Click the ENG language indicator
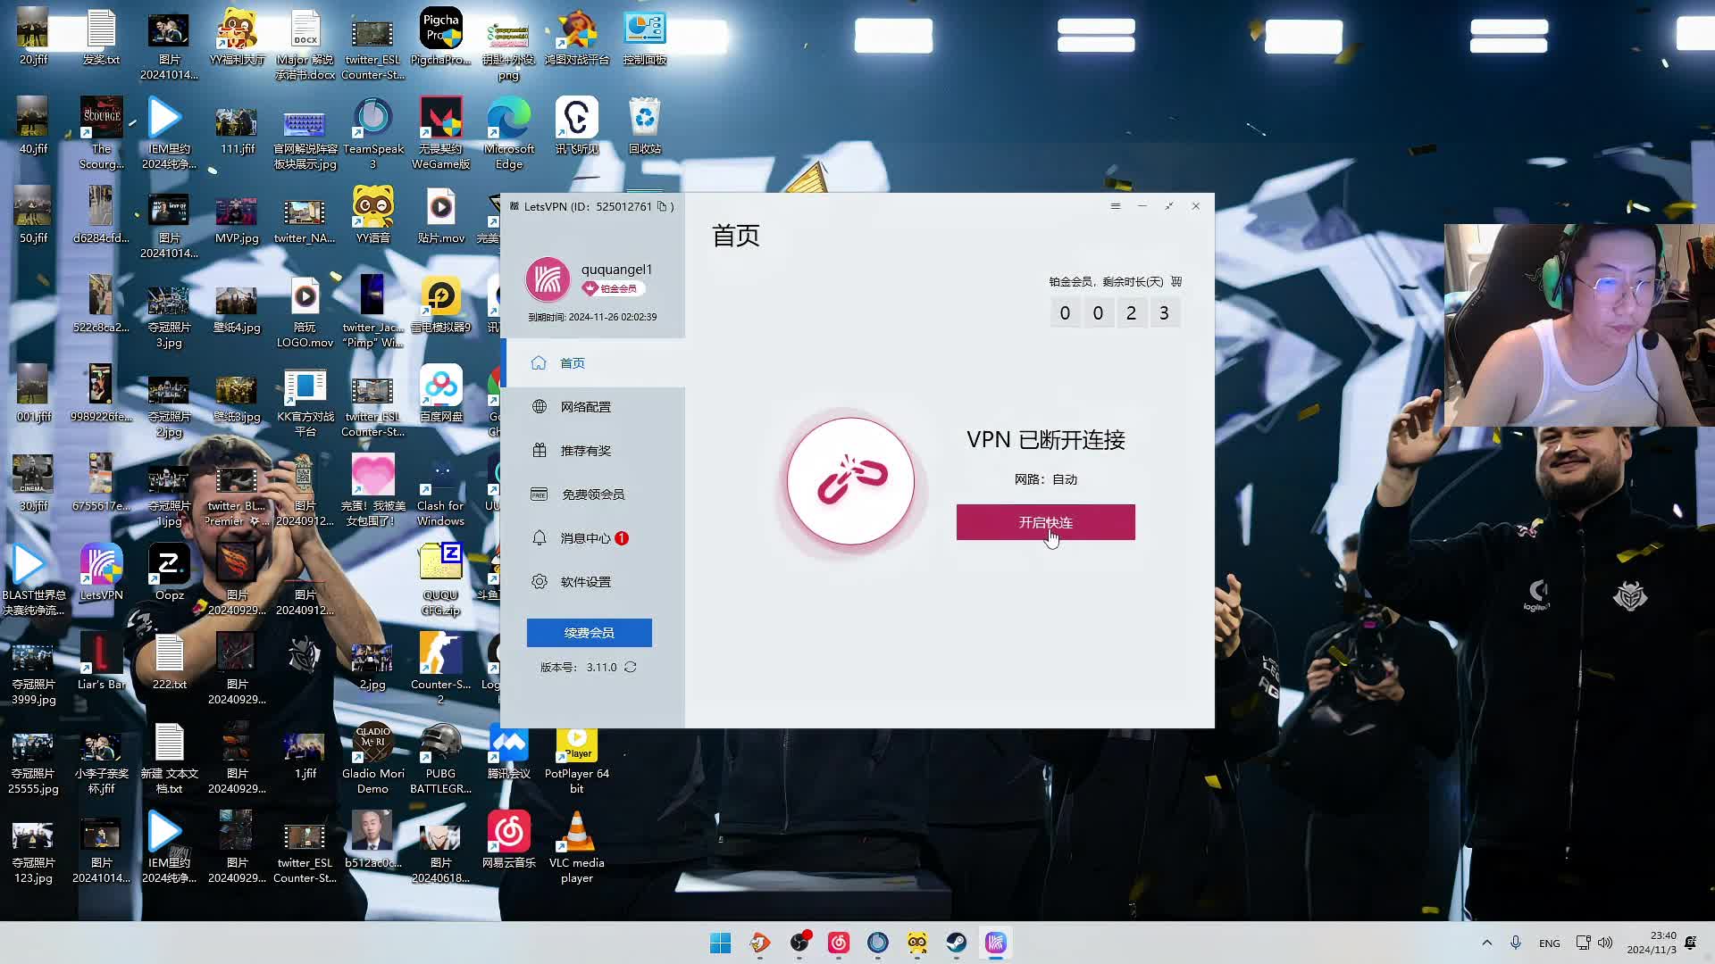Viewport: 1715px width, 964px height. 1550,943
